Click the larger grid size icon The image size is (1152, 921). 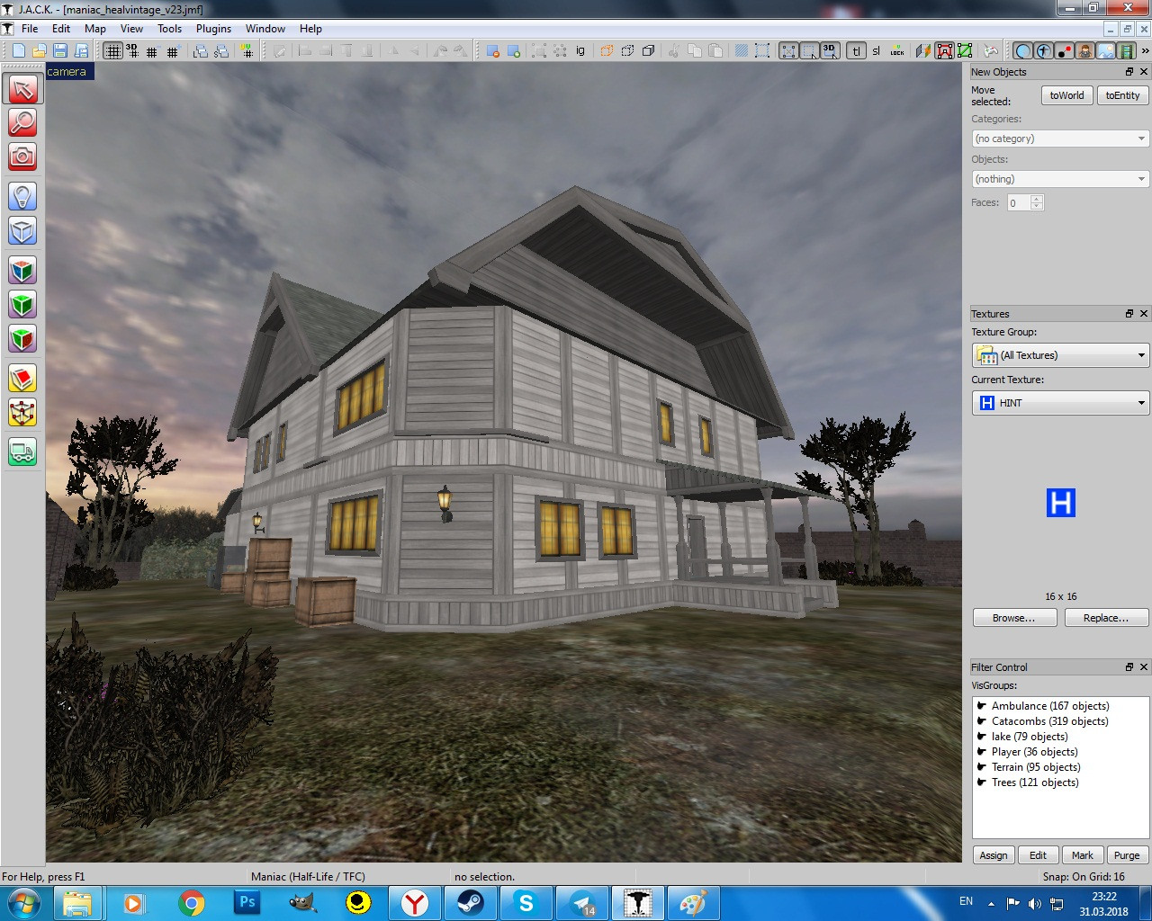click(x=172, y=50)
